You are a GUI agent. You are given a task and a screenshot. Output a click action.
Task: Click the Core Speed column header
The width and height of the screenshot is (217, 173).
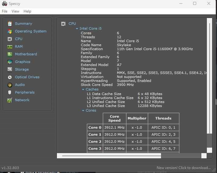(114, 118)
